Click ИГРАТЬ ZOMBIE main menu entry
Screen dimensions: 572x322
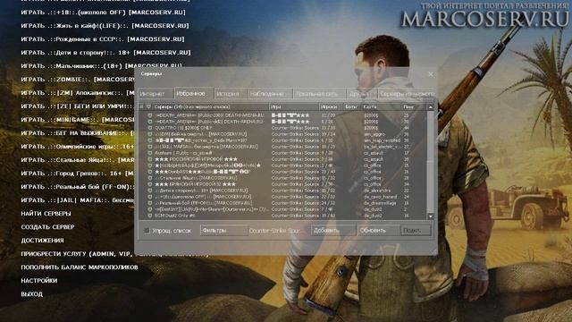(78, 80)
